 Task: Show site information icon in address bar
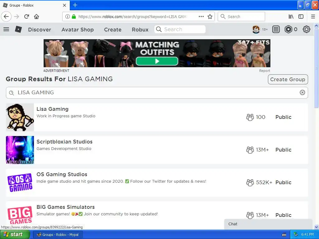68,16
